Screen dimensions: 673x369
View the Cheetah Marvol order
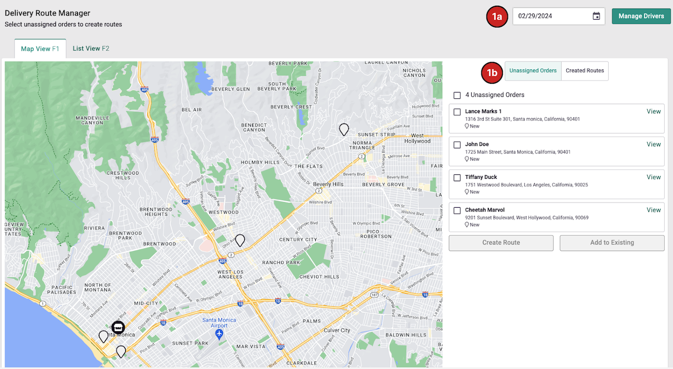click(654, 210)
